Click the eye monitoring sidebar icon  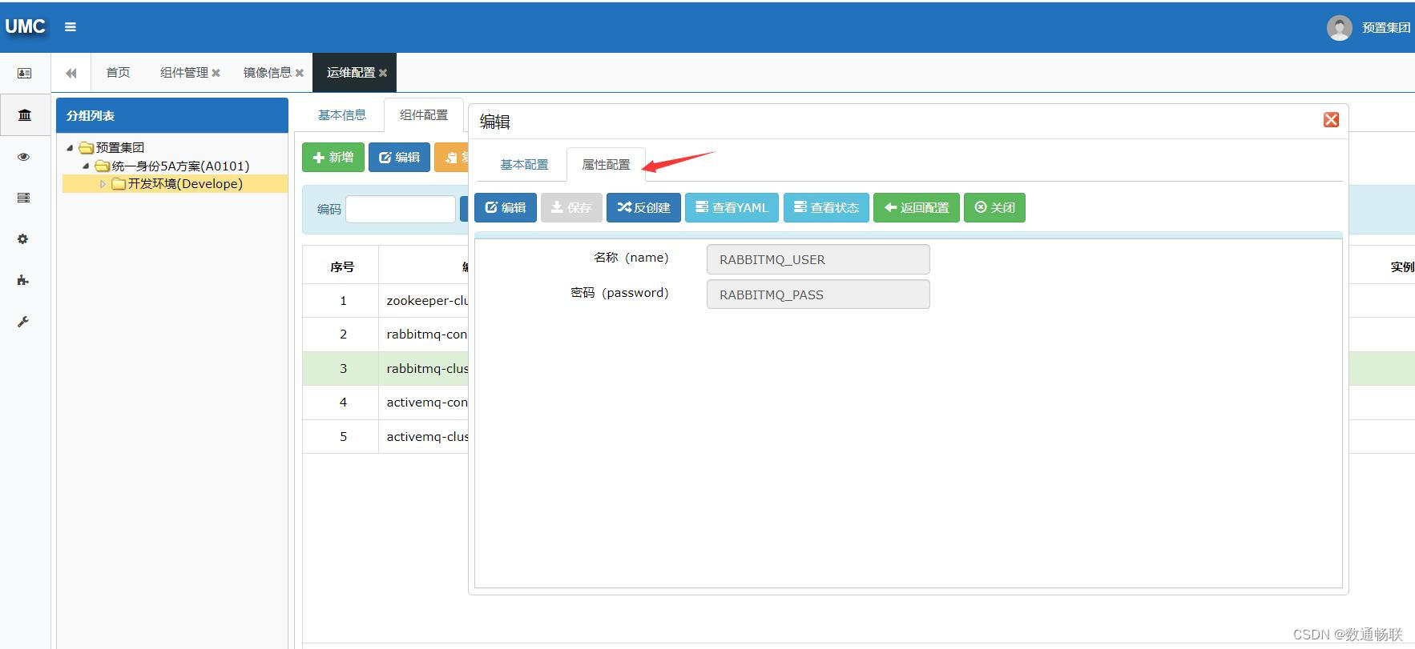pyautogui.click(x=24, y=157)
